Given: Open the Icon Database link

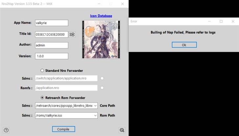Looking at the screenshot, I should click(101, 16).
